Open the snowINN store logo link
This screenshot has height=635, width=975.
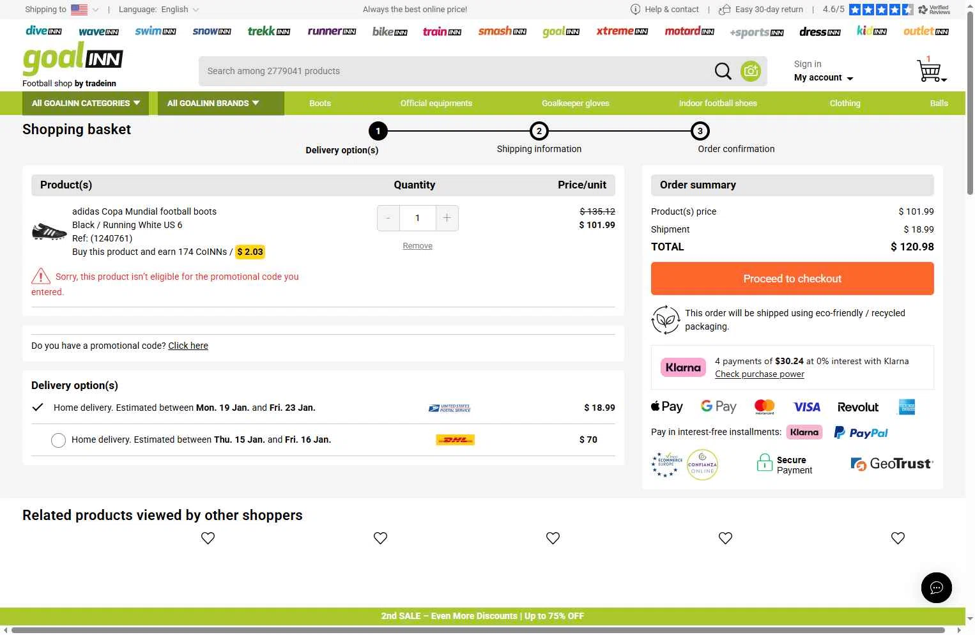click(x=211, y=31)
